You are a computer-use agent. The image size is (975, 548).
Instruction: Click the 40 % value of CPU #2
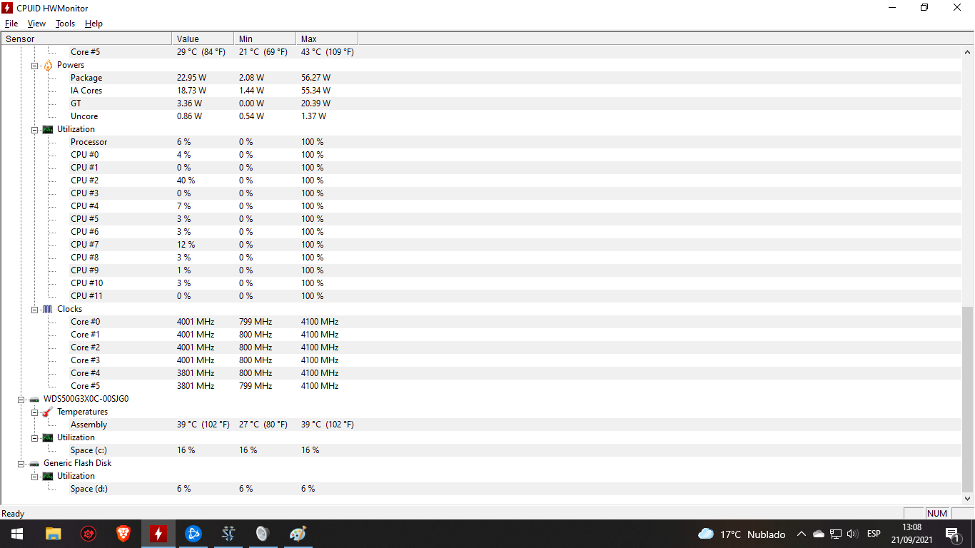[x=186, y=181]
